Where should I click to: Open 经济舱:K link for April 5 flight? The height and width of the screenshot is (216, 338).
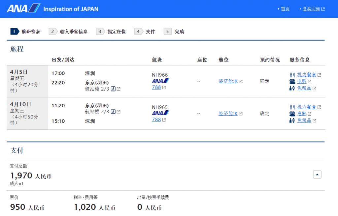coord(228,81)
